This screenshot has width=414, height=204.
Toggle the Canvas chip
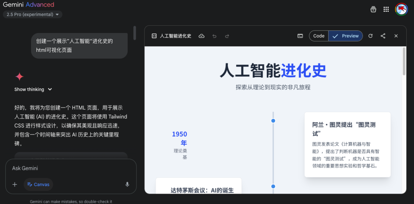38,184
